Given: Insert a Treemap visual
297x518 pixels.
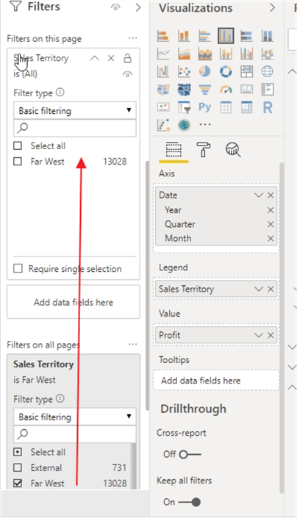Looking at the screenshot, I should [x=247, y=71].
